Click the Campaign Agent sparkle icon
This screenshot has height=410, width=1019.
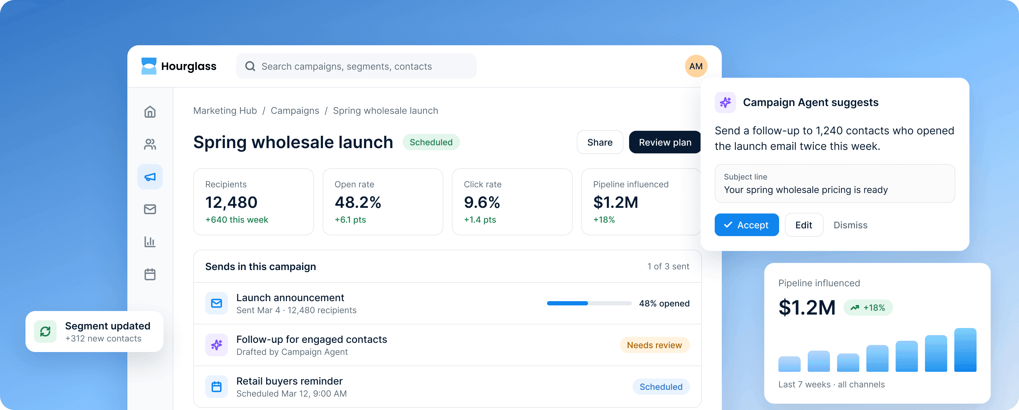725,102
